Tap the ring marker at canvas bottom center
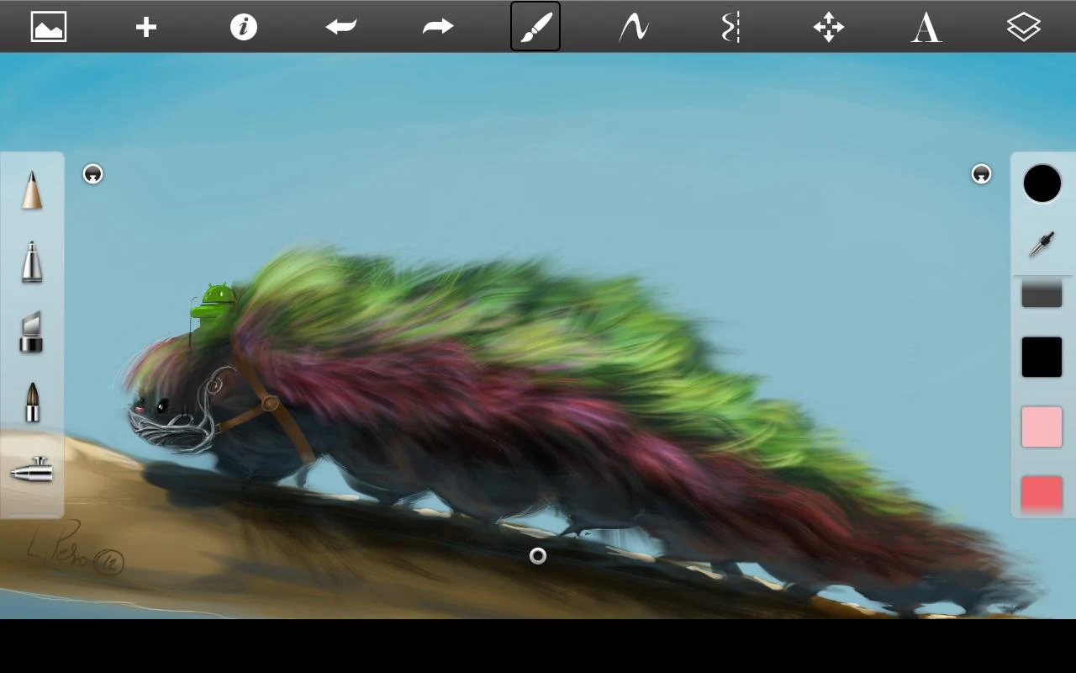Viewport: 1076px width, 673px height. [538, 556]
